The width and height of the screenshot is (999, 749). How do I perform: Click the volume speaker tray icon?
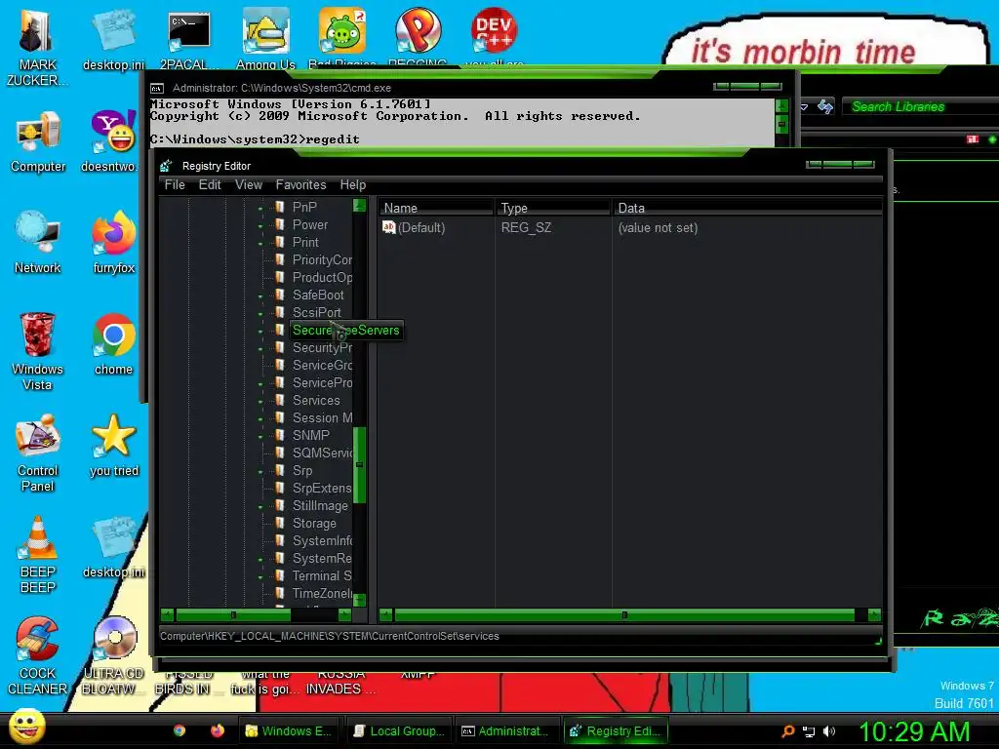pyautogui.click(x=829, y=731)
